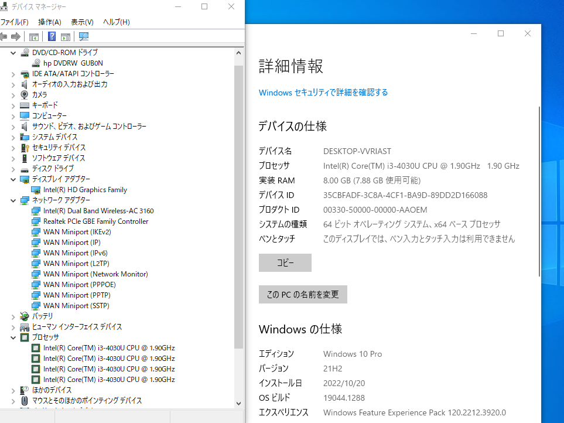Viewport: 564px width, 423px height.
Task: Click the scan for hardware changes monitor icon
Action: point(83,37)
